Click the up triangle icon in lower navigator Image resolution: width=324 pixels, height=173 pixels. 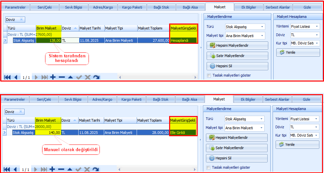click(70, 169)
